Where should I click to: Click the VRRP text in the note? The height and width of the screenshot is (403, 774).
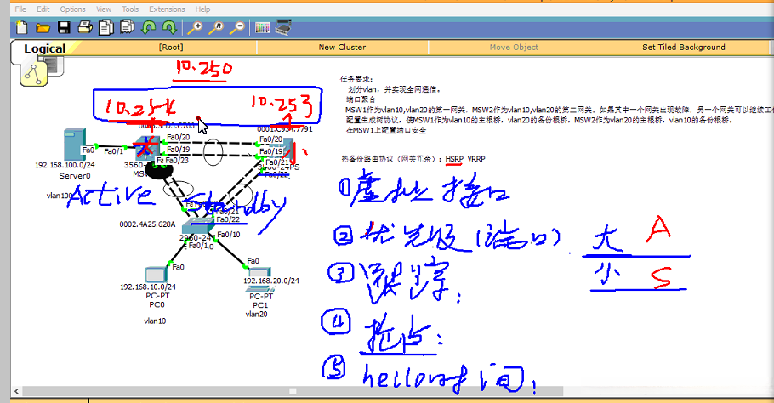(x=476, y=159)
